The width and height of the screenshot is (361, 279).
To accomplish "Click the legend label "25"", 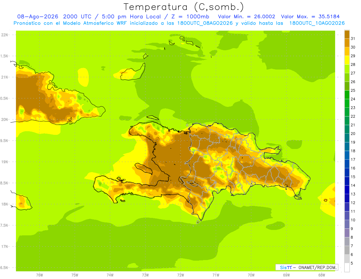I will [x=353, y=90].
